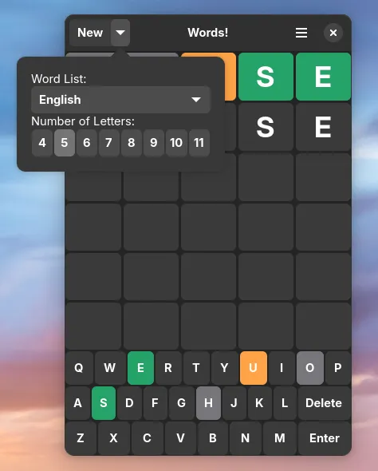Screen dimensions: 378x471
Task: Tap the V key
Action: 180,438
